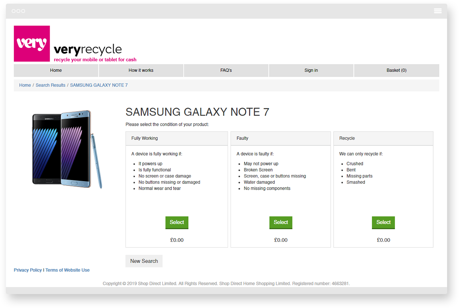Go to the FAQ's menu item
This screenshot has height=308, width=459.
226,71
